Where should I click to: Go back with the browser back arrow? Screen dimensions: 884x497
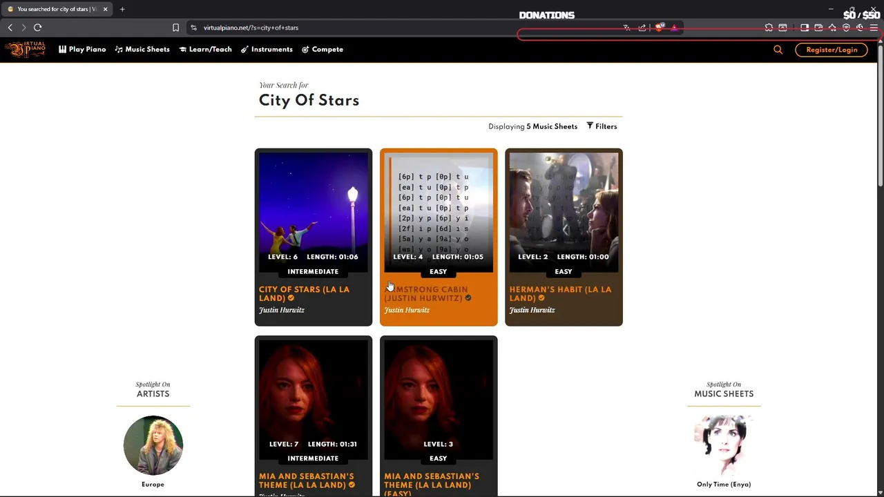[x=10, y=28]
